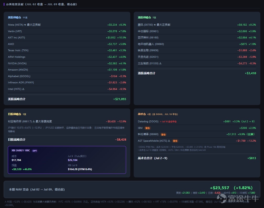The width and height of the screenshot is (264, 208).
Task: Click the Vertiv (VRT) row name
Action: point(15,31)
